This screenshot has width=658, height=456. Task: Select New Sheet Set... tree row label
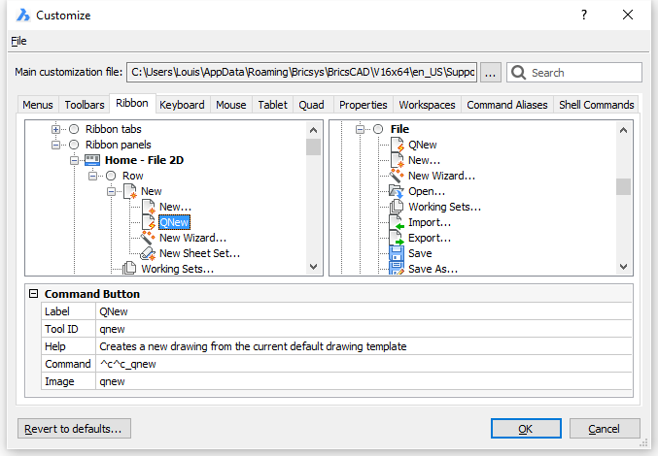tap(200, 253)
